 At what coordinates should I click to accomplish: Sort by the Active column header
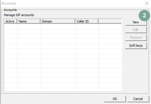pyautogui.click(x=10, y=21)
